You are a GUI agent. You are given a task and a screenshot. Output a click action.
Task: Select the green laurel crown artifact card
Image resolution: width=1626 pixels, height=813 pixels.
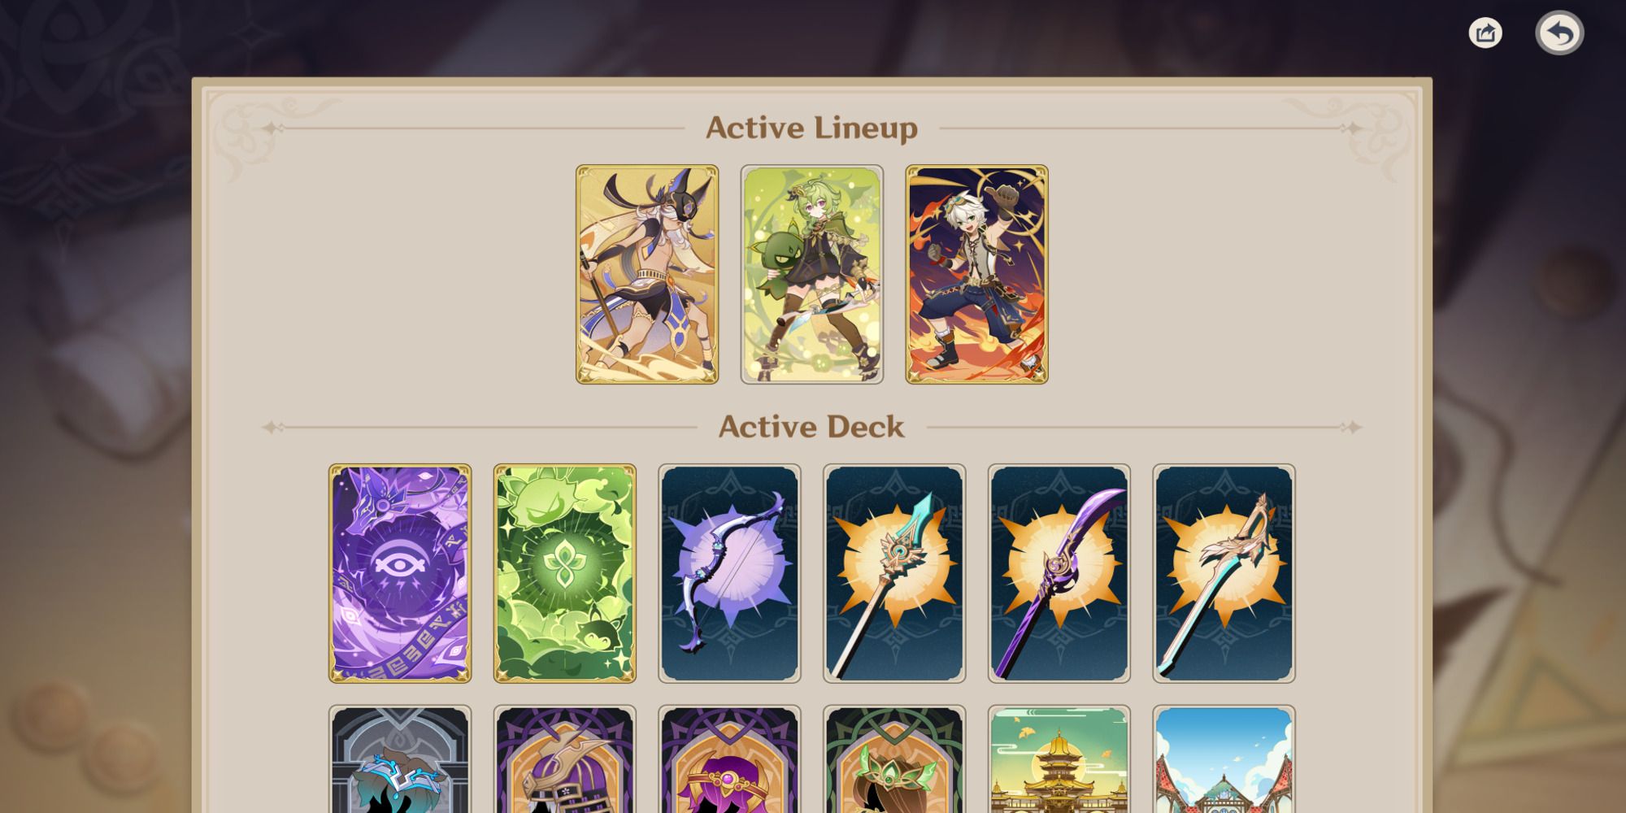pyautogui.click(x=894, y=759)
